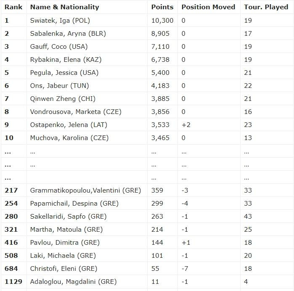This screenshot has width=294, height=291.
Task: Click the Points column header
Action: tap(162, 7)
